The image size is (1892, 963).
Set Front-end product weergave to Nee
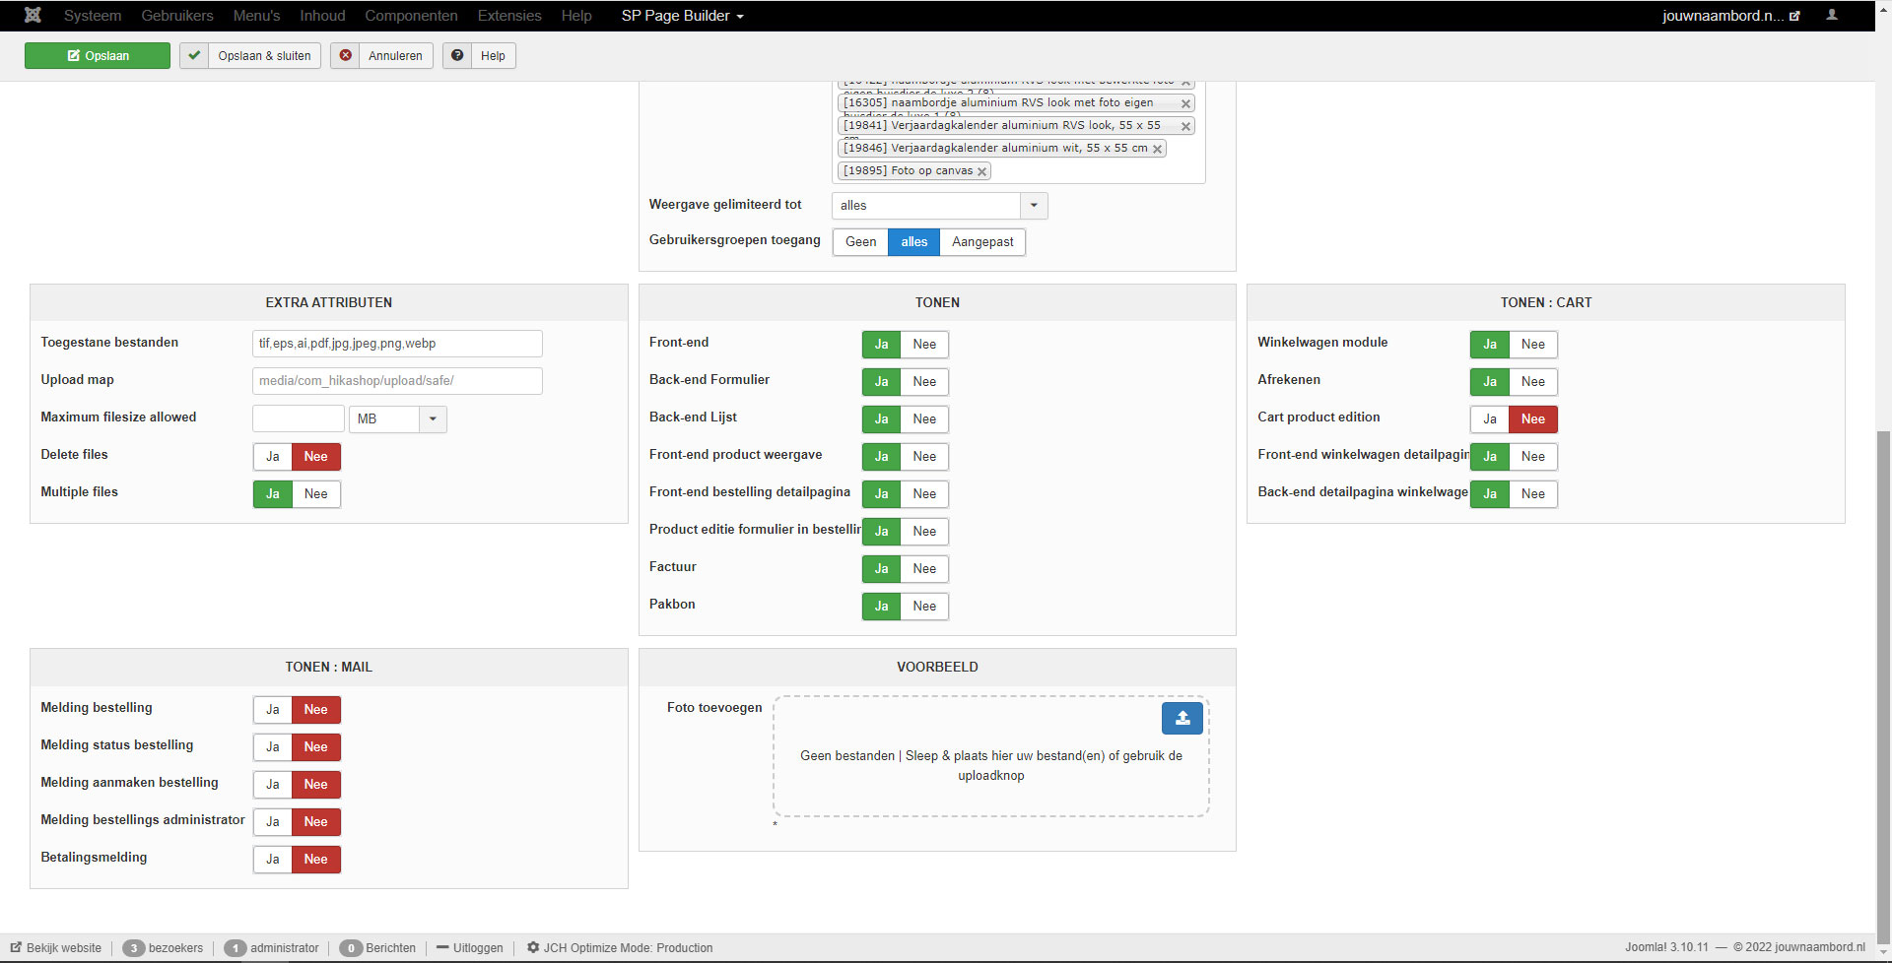click(x=924, y=457)
